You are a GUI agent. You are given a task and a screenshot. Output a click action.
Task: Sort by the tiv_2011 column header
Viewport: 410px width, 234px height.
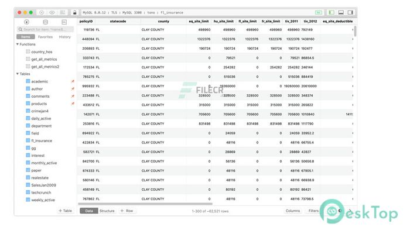click(292, 22)
